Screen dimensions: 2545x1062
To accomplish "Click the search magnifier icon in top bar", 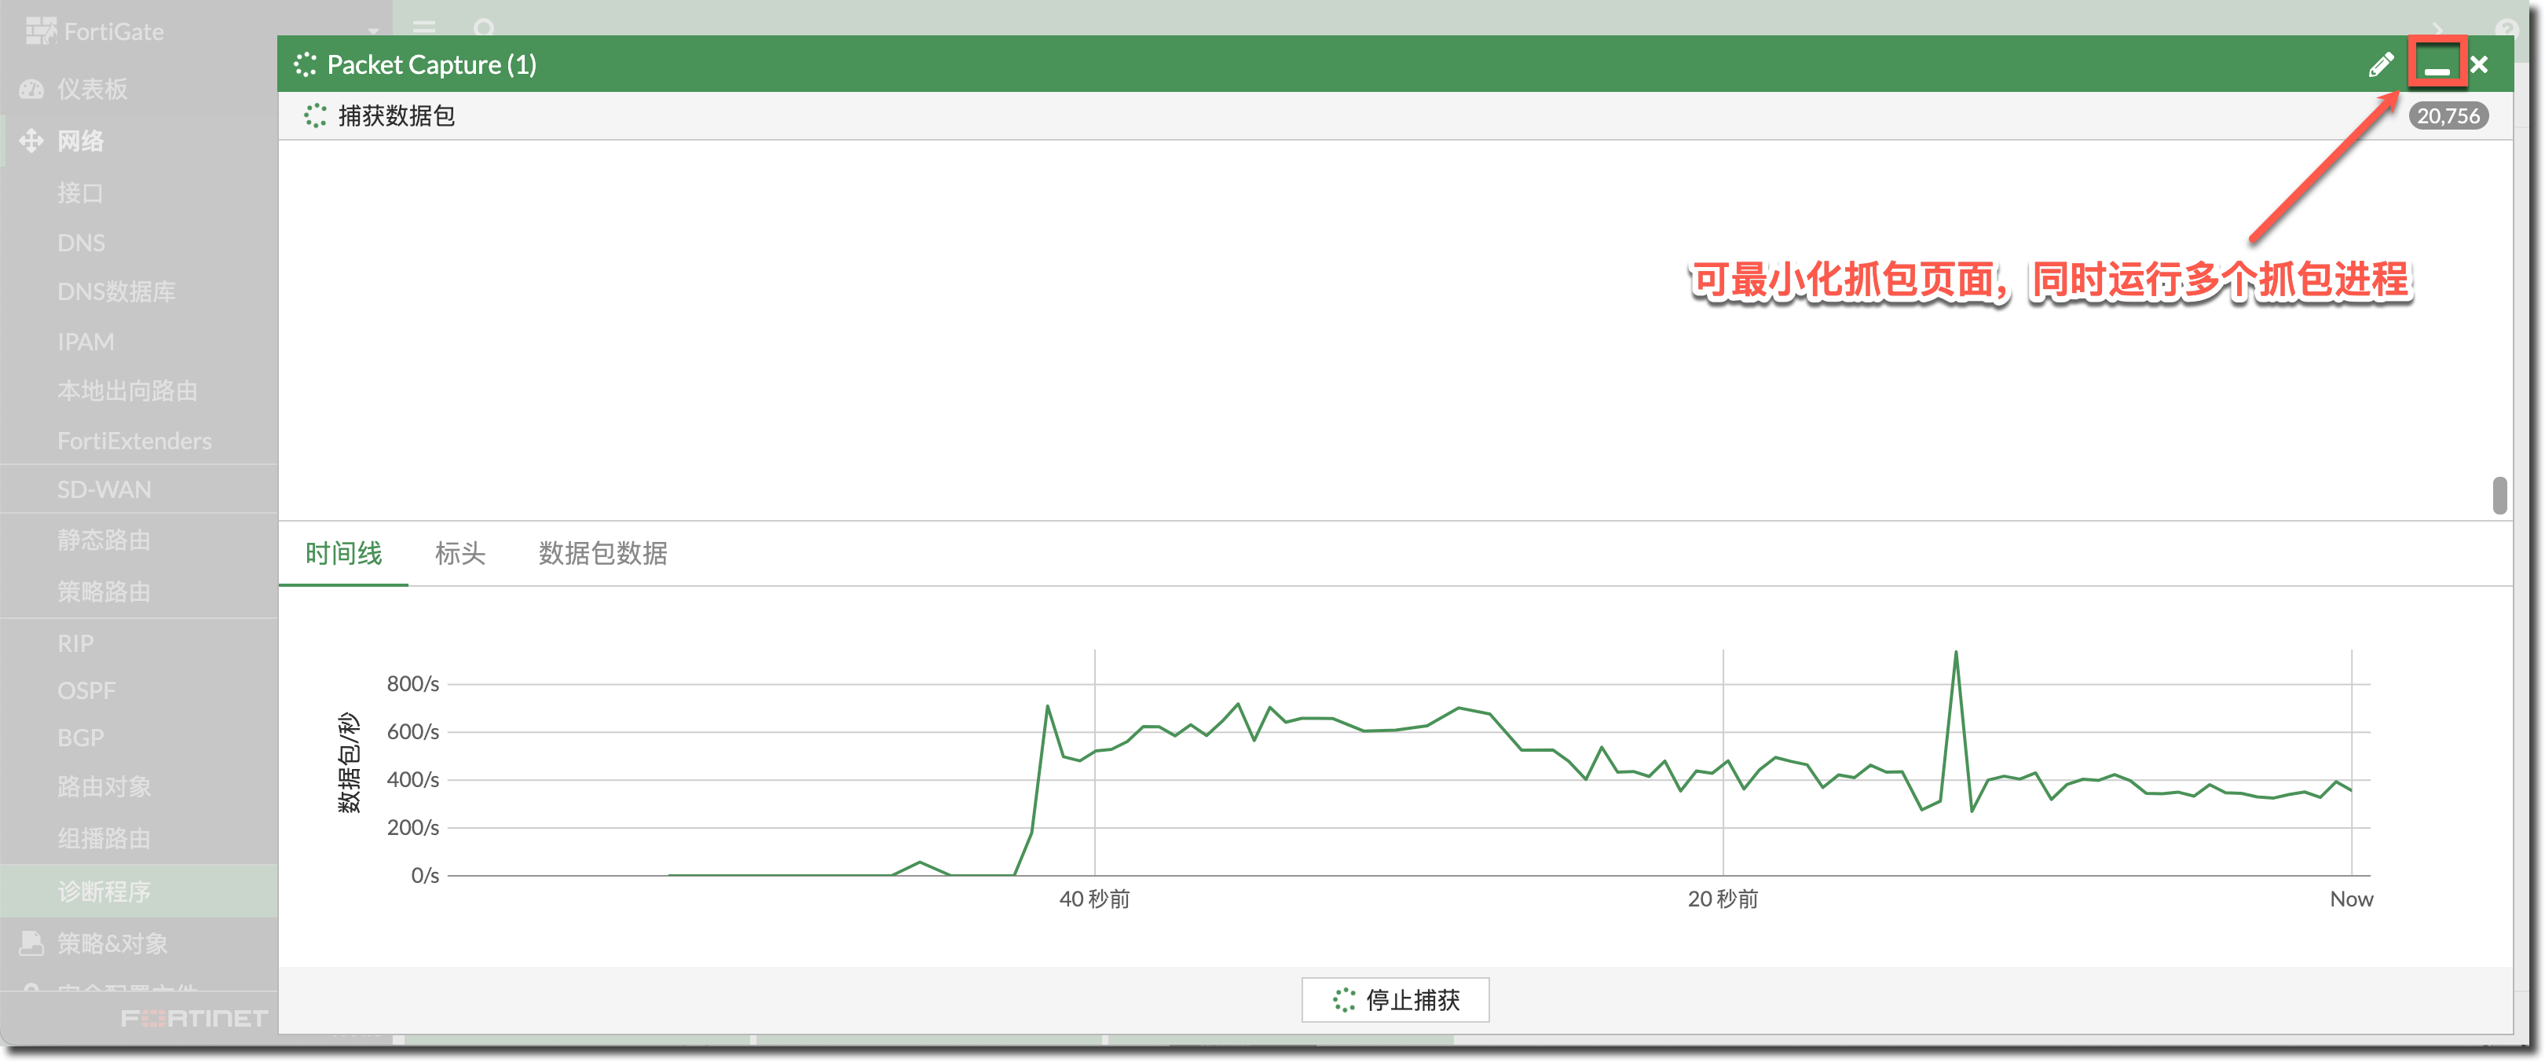I will pyautogui.click(x=484, y=27).
